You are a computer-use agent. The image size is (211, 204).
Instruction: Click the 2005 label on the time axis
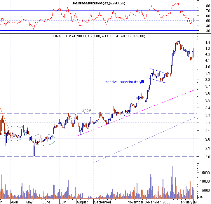point(166,202)
